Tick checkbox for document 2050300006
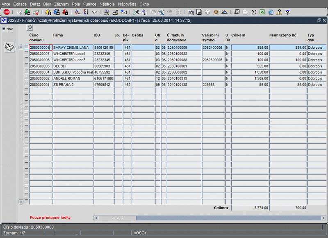The image size is (328, 238). (x=26, y=59)
